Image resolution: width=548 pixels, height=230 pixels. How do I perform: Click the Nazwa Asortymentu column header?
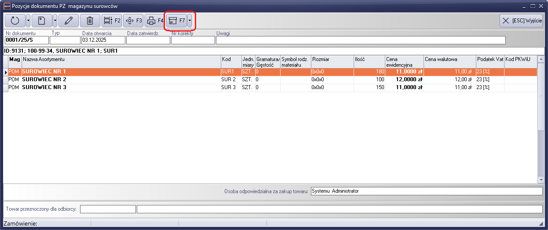[121, 59]
